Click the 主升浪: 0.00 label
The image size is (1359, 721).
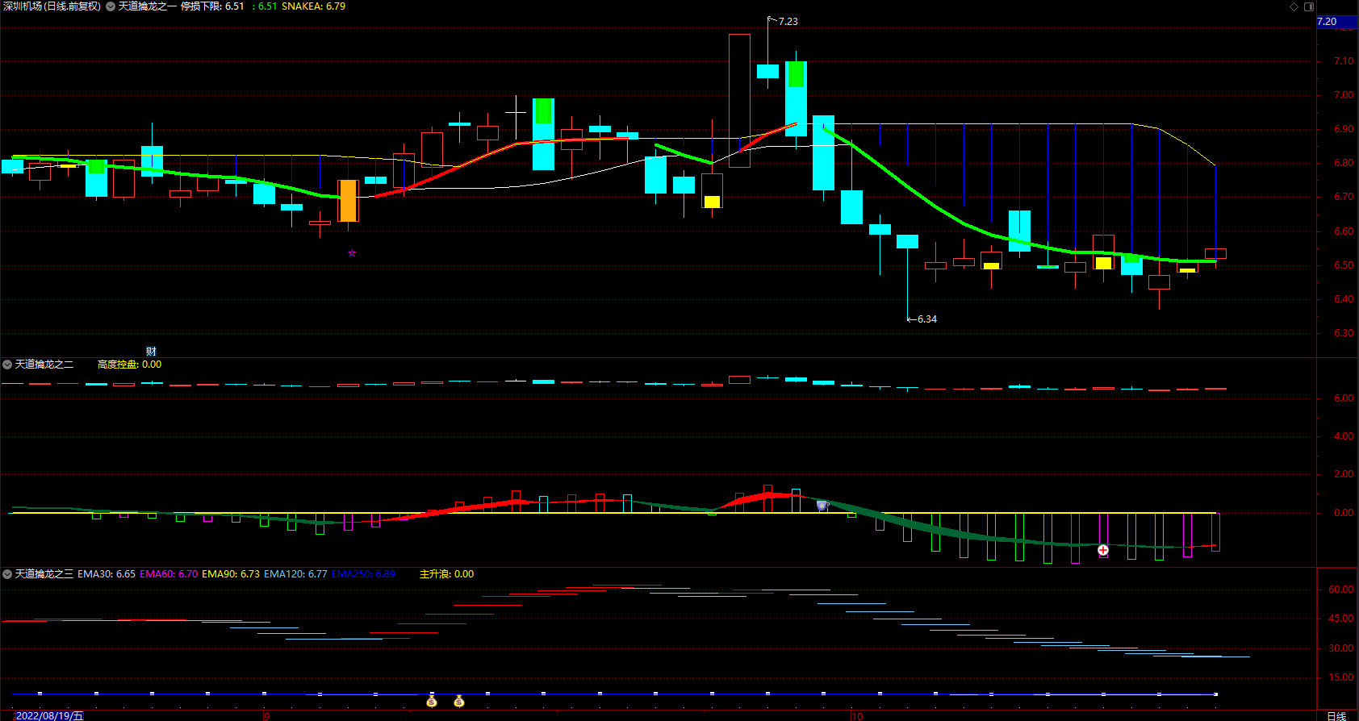[446, 574]
